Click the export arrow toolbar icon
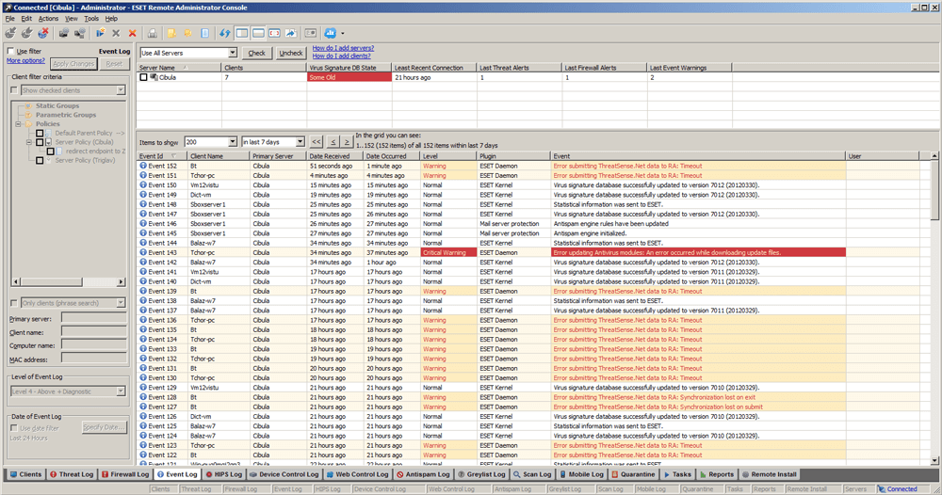Screen dimensions: 942x495 coord(291,33)
